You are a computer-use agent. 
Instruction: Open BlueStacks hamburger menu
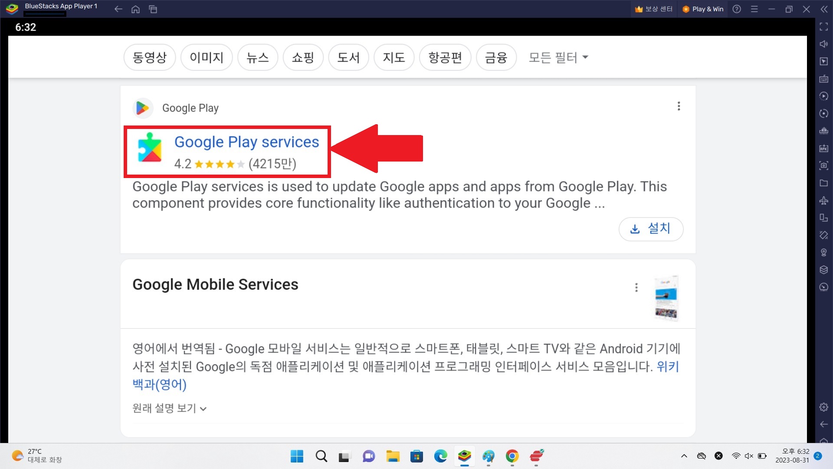click(x=754, y=9)
